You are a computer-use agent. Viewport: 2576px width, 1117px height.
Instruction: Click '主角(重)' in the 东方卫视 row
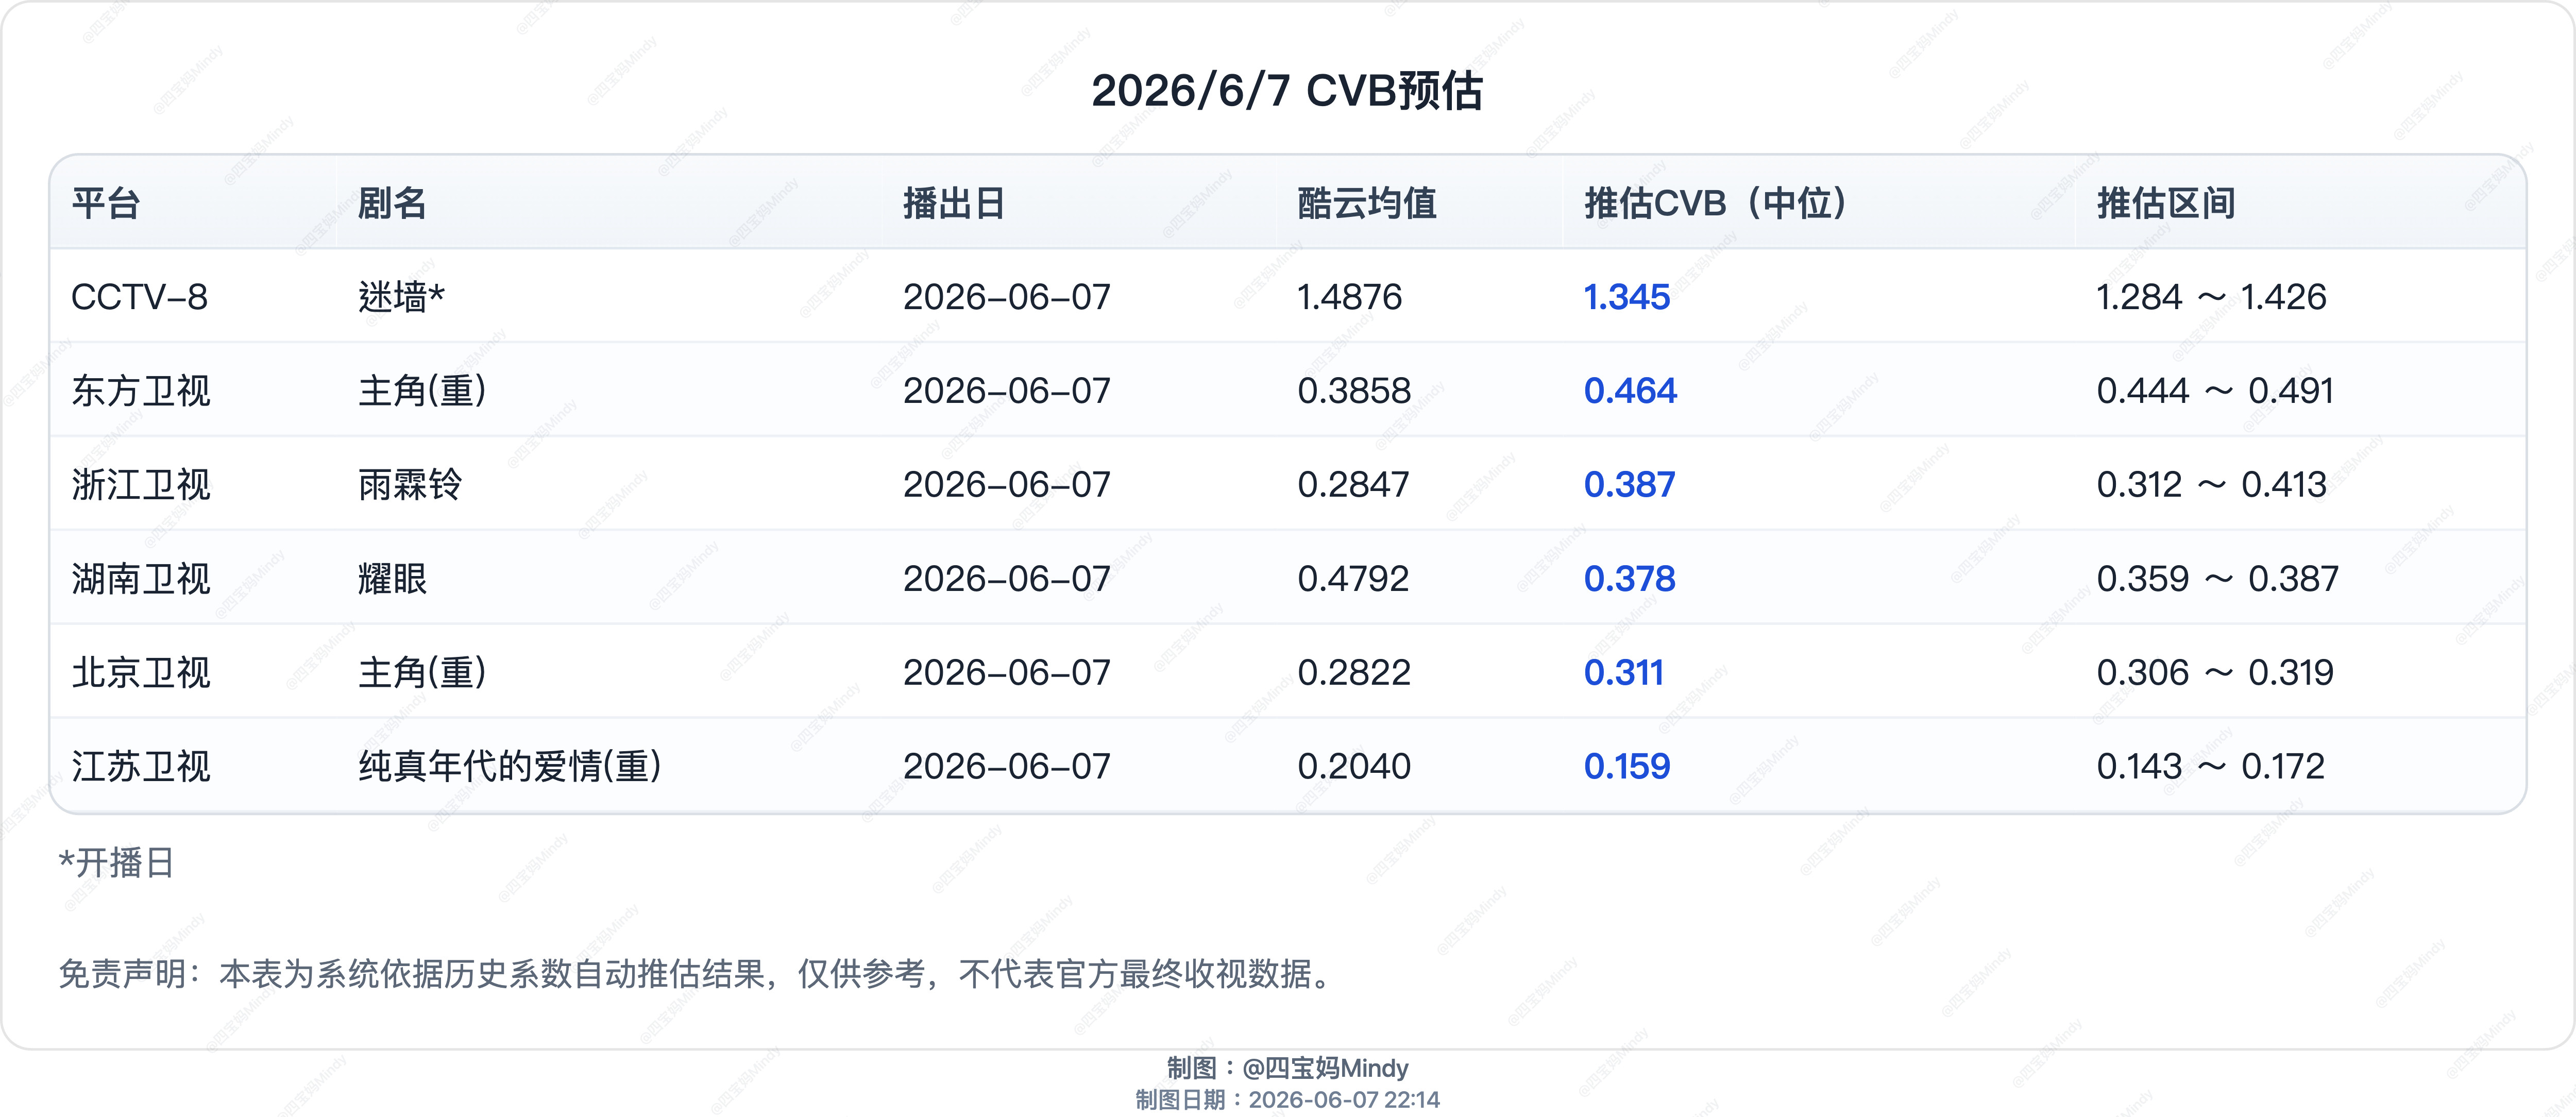[x=423, y=391]
